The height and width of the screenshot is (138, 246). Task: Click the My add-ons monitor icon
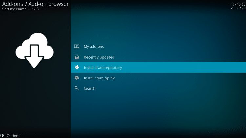tap(77, 46)
